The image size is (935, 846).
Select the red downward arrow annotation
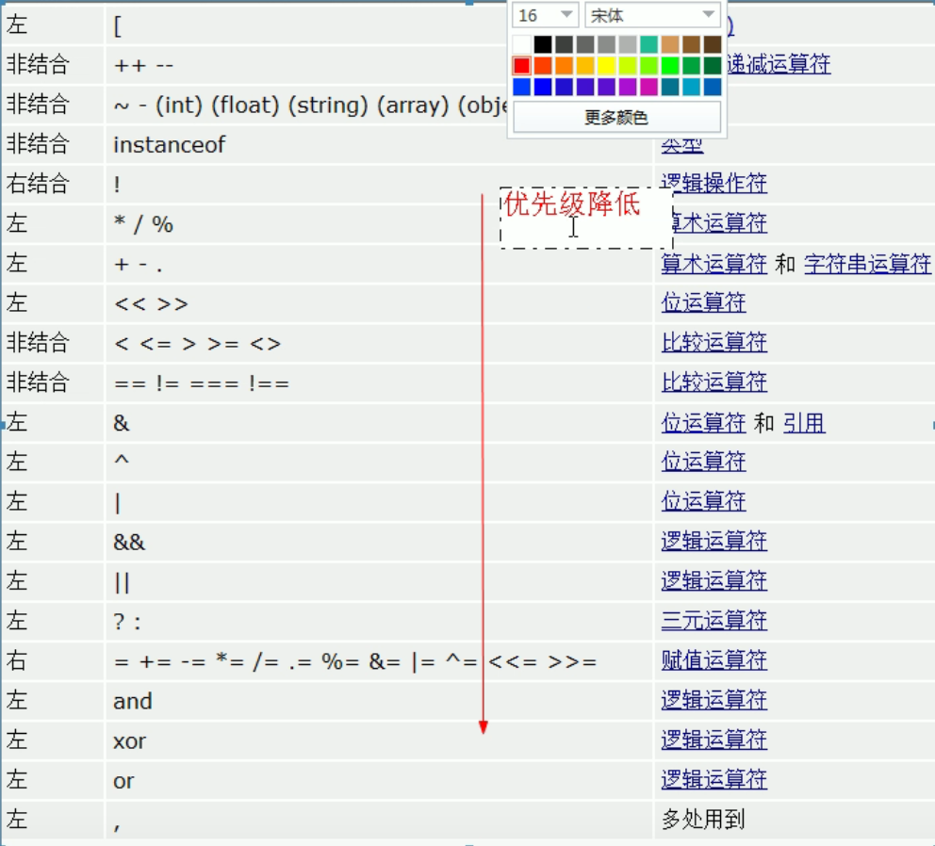click(x=483, y=471)
